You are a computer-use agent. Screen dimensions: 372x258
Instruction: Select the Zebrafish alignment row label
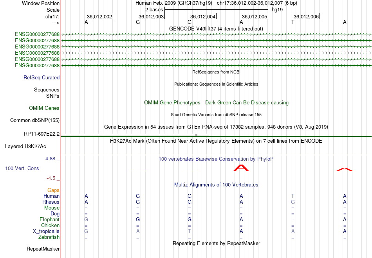click(x=49, y=237)
